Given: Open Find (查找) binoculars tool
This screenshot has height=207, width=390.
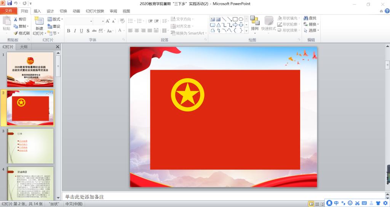Looking at the screenshot, I should 310,18.
